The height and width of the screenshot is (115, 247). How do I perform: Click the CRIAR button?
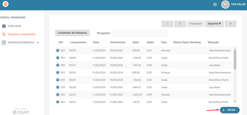(230, 110)
